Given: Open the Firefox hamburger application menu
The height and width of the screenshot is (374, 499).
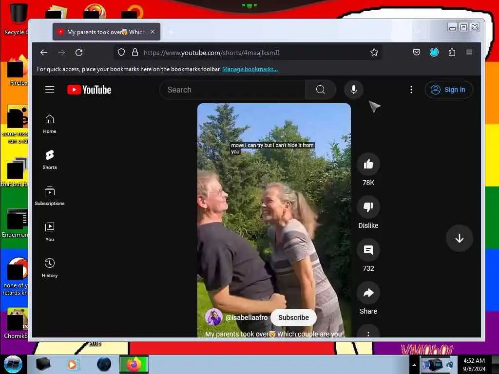Looking at the screenshot, I should pos(469,52).
